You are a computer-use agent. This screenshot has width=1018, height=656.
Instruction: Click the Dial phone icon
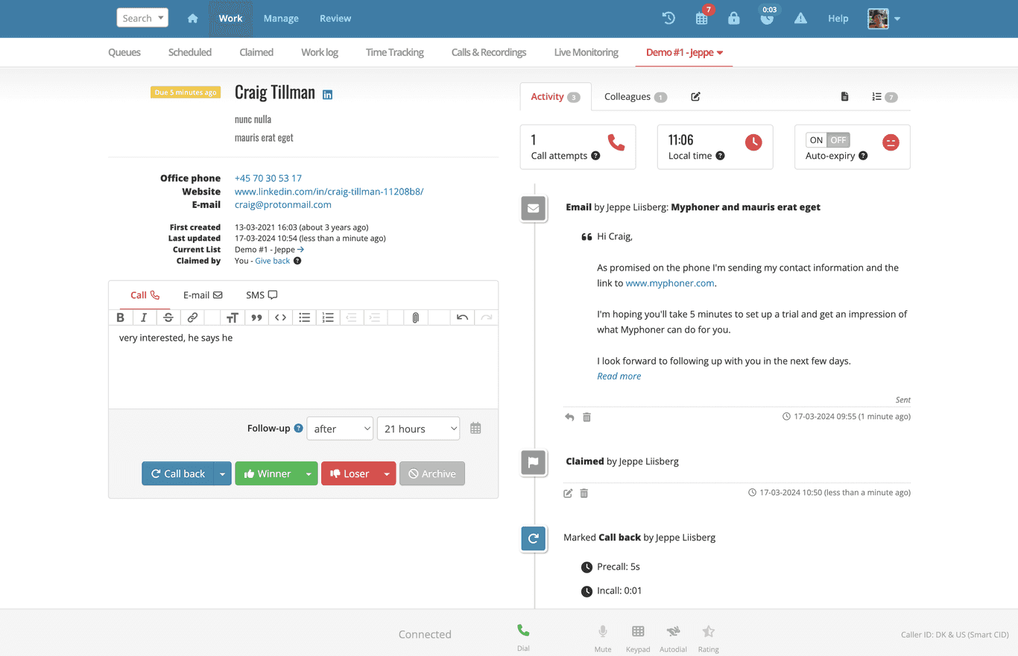(523, 631)
